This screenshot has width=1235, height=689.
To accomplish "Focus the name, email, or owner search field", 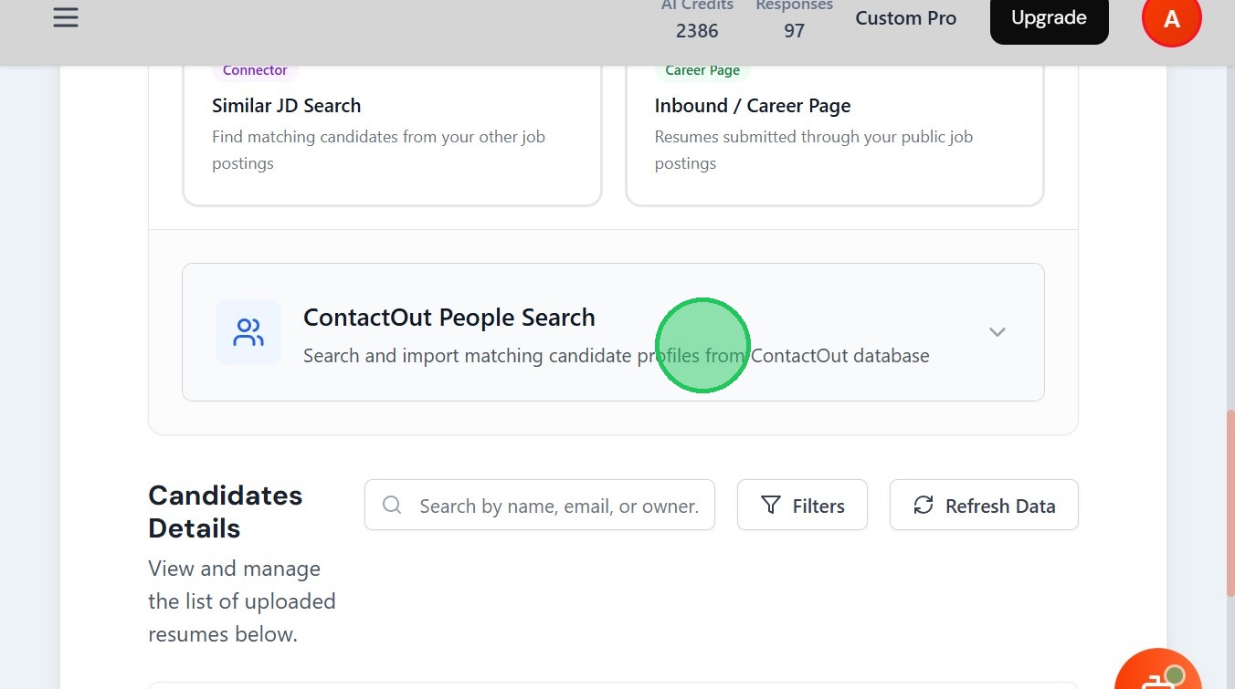I will (557, 506).
